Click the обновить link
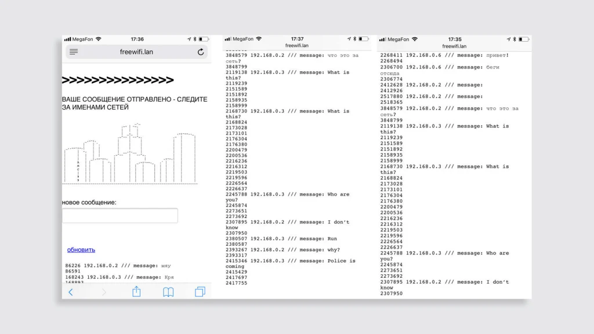 [x=81, y=250]
